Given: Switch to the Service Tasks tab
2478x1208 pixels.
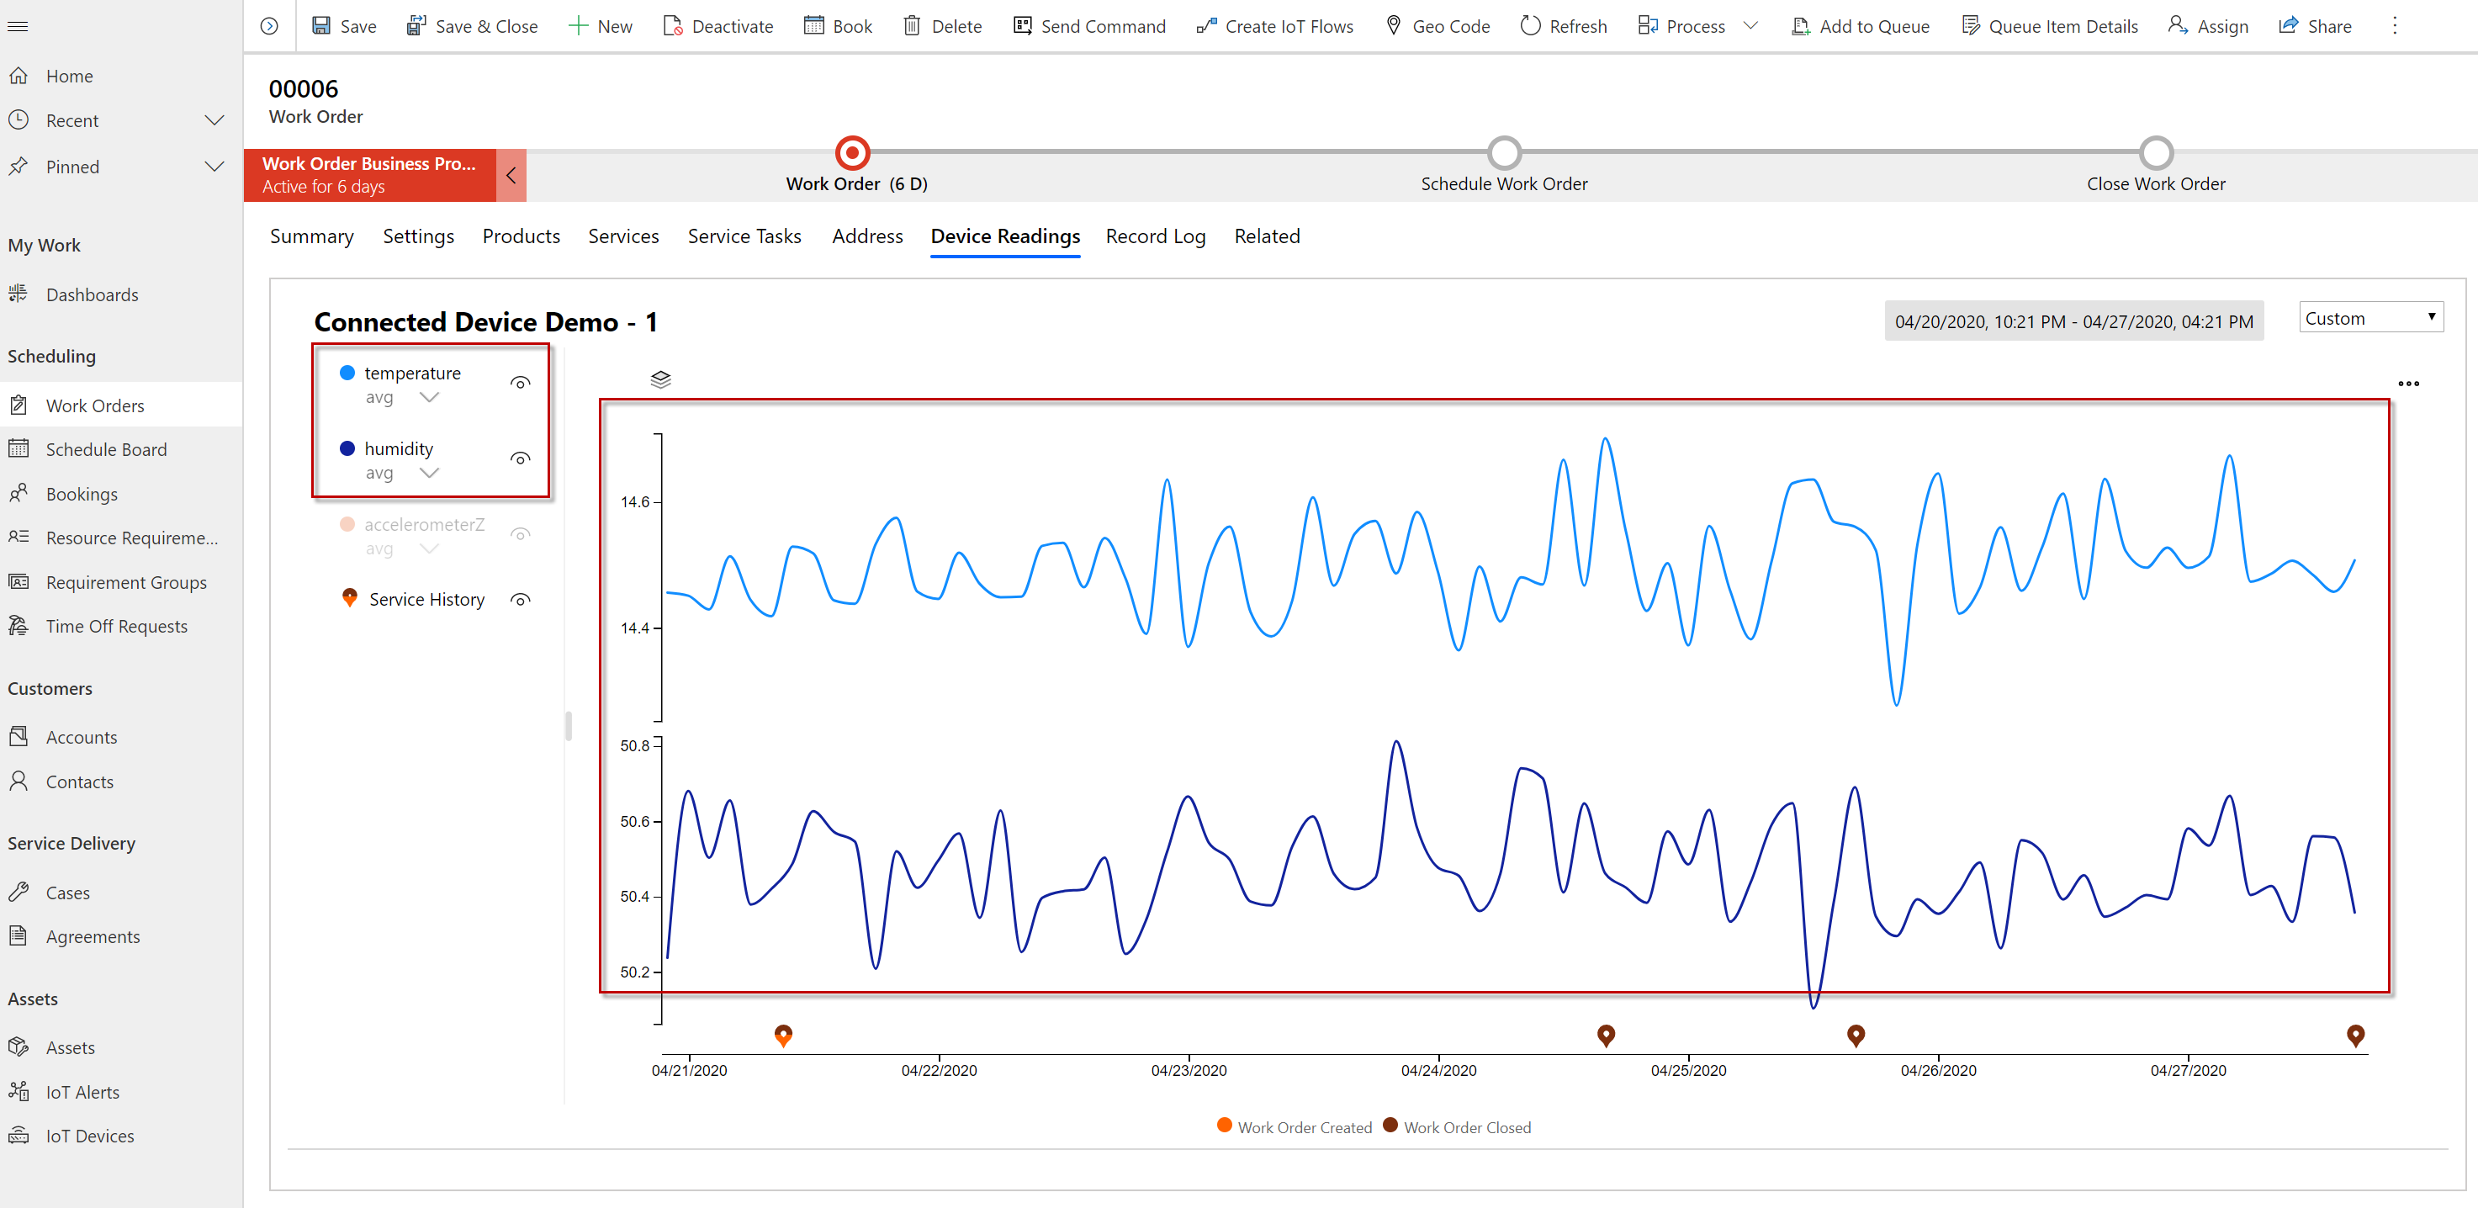Looking at the screenshot, I should pyautogui.click(x=744, y=236).
